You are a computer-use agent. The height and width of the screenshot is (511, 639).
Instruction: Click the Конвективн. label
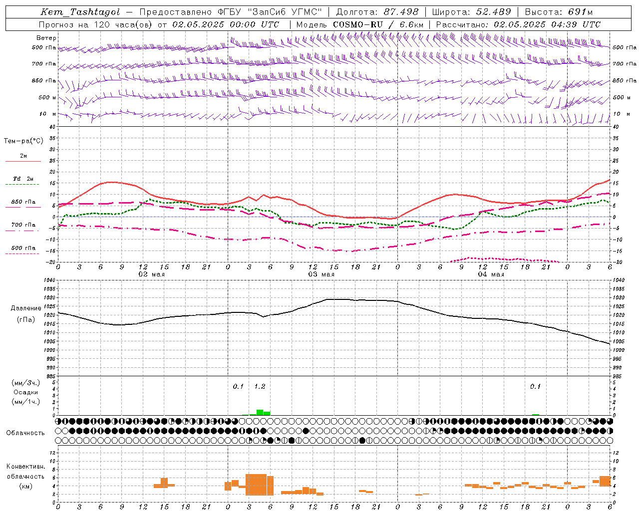pos(25,467)
